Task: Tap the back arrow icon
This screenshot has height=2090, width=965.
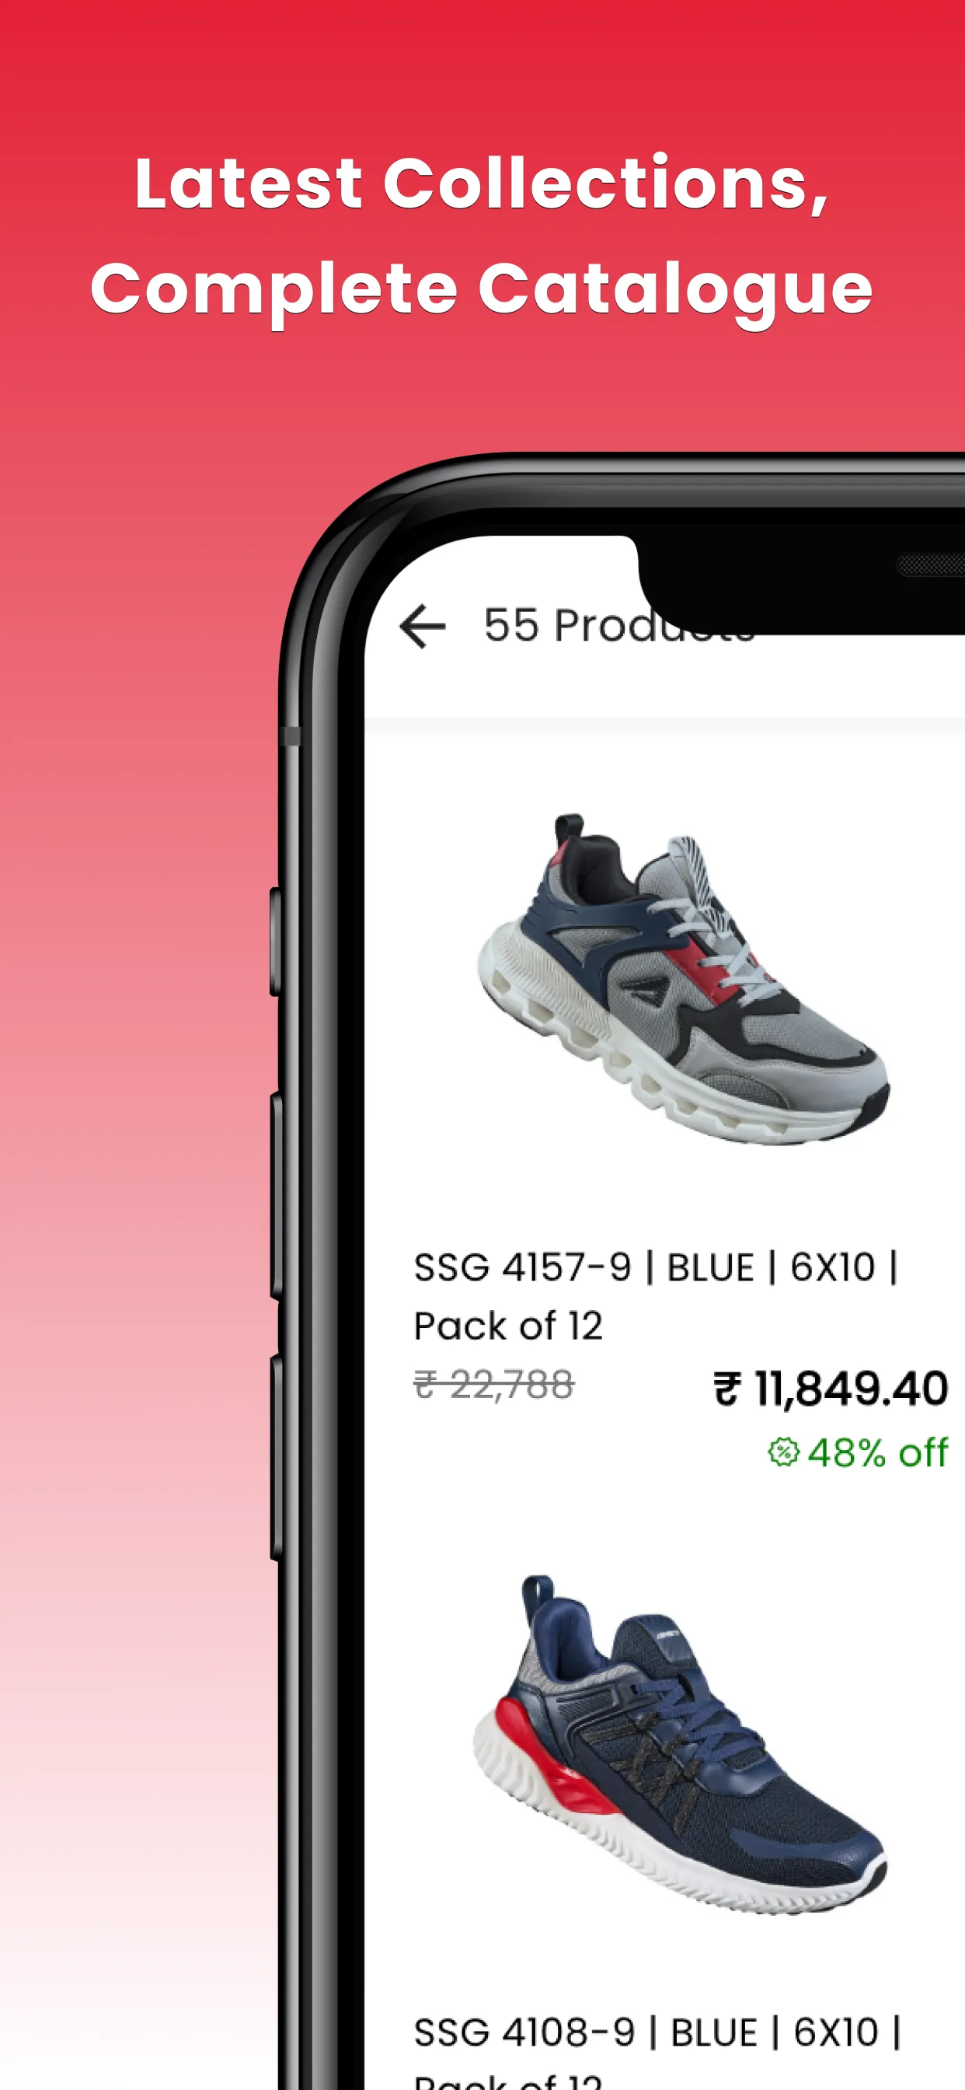Action: (423, 627)
